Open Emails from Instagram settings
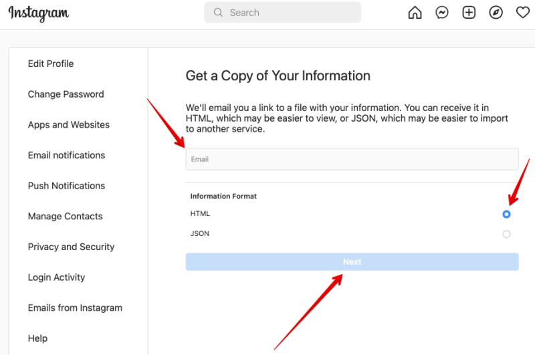The width and height of the screenshot is (535, 355). (x=75, y=308)
